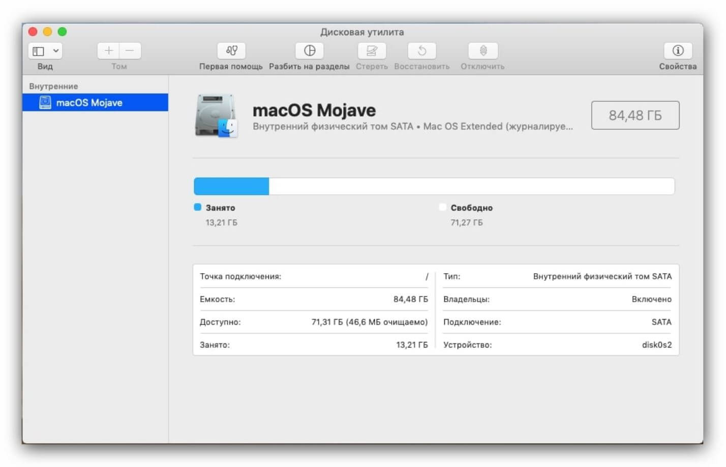The height and width of the screenshot is (467, 726).
Task: Click the Первая помощь toolbar label
Action: click(x=231, y=67)
